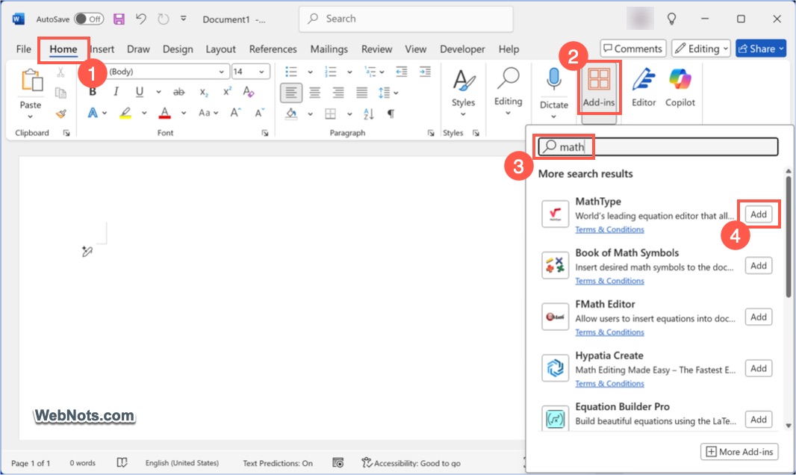Add the MathType add-in
This screenshot has width=796, height=475.
click(x=759, y=214)
